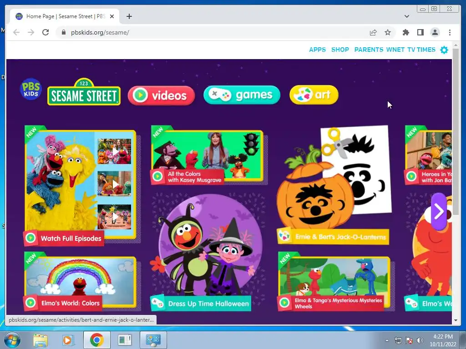The width and height of the screenshot is (466, 349).
Task: Toggle Chrome side panel
Action: (420, 32)
